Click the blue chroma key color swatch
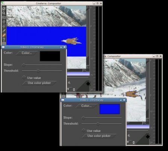 tap(110, 109)
